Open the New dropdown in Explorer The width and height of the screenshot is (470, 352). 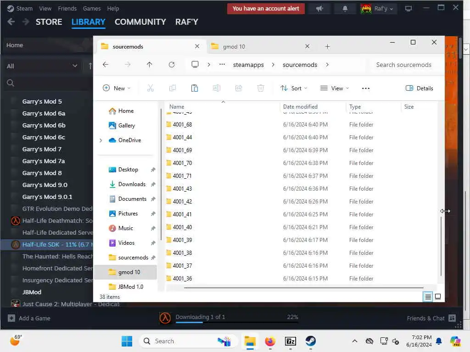point(117,88)
